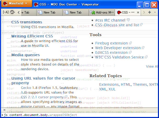The height and width of the screenshot is (118, 159).
Task: Follow the CSS 2/2.1 cursor property link
Action: (42, 97)
